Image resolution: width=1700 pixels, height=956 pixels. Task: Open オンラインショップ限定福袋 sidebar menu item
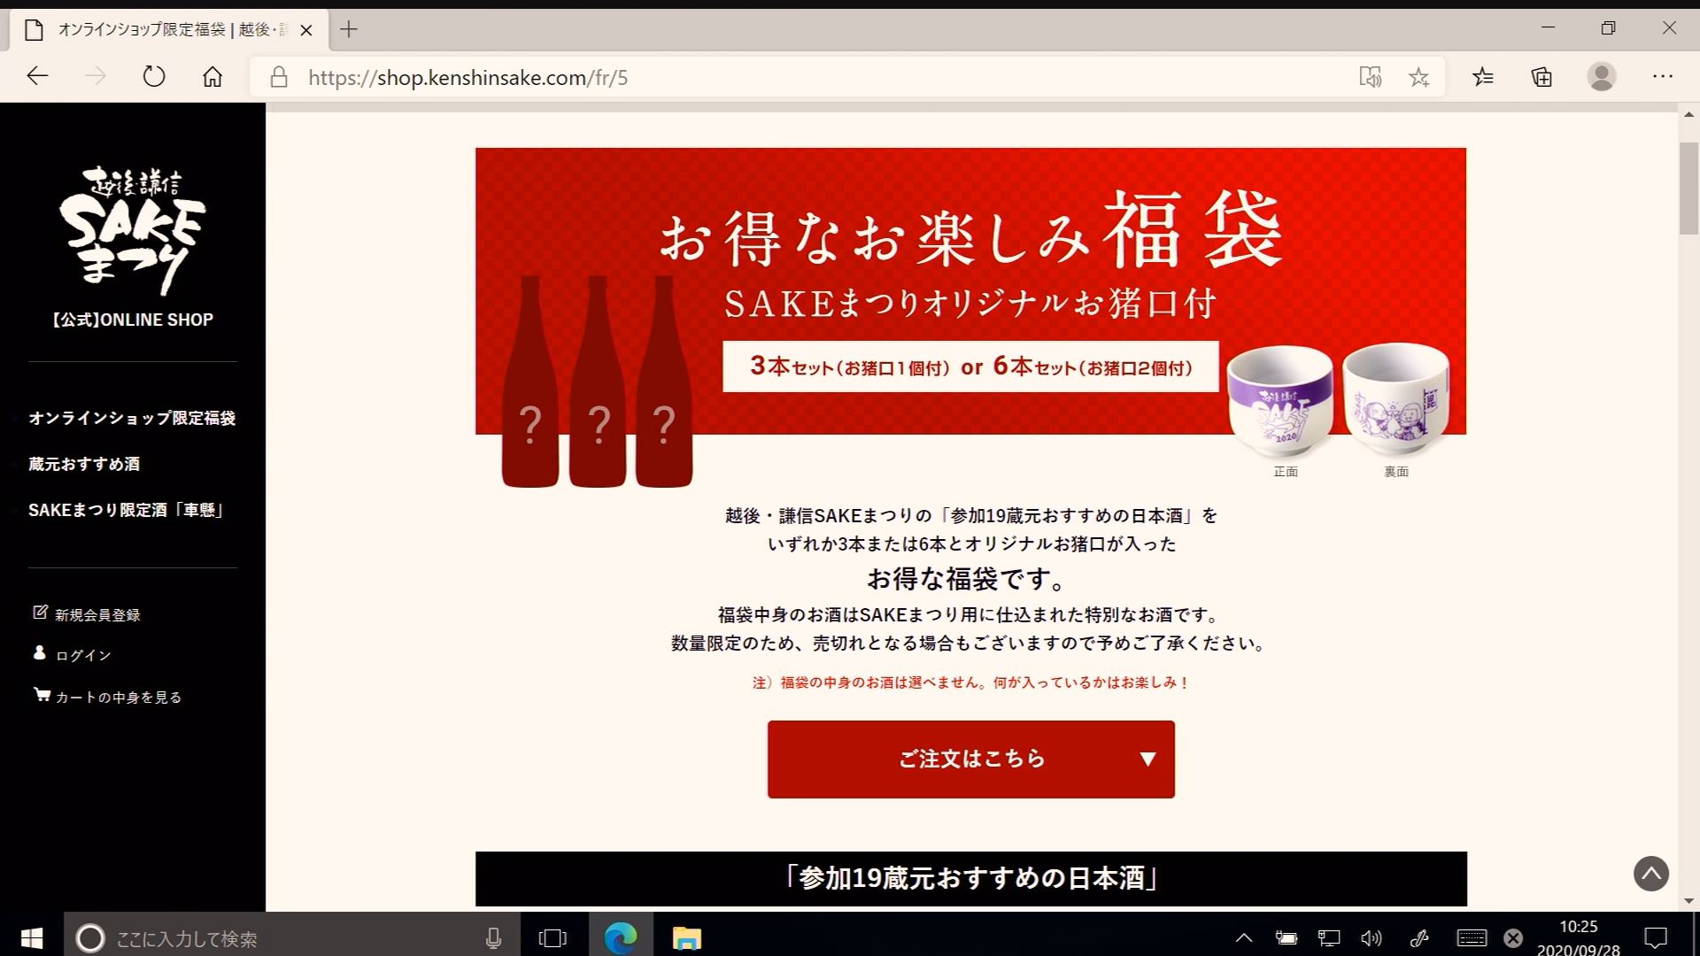click(x=132, y=418)
